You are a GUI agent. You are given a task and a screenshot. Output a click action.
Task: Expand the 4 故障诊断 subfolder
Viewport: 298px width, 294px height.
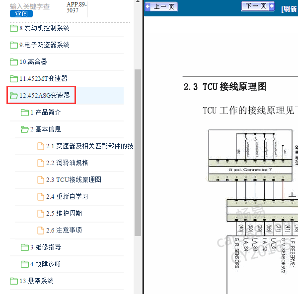45,264
